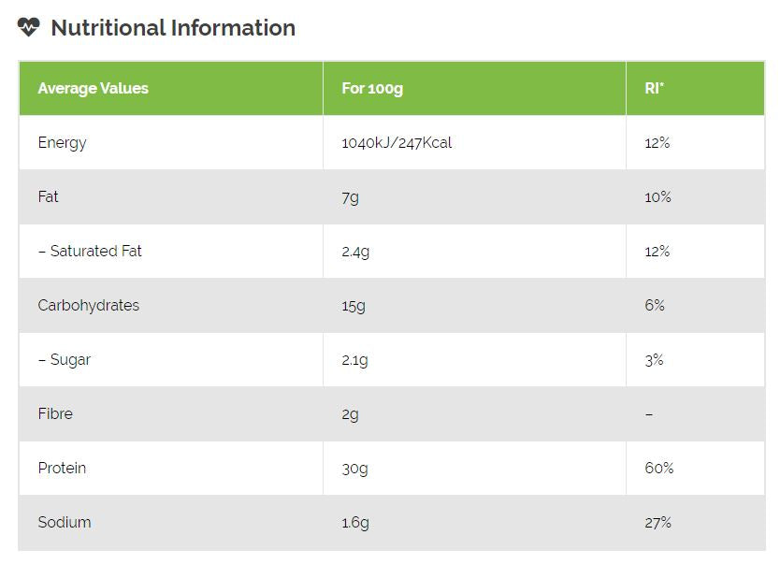Click the Fat row label
The width and height of the screenshot is (780, 564).
(48, 197)
